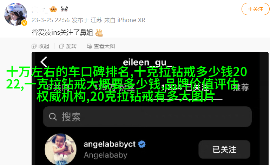This screenshot has width=270, height=165.
Task: Click the orange verified V badge
Action: (24, 22)
